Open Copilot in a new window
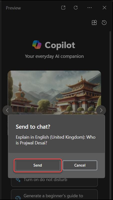The image size is (113, 200). [x=63, y=8]
